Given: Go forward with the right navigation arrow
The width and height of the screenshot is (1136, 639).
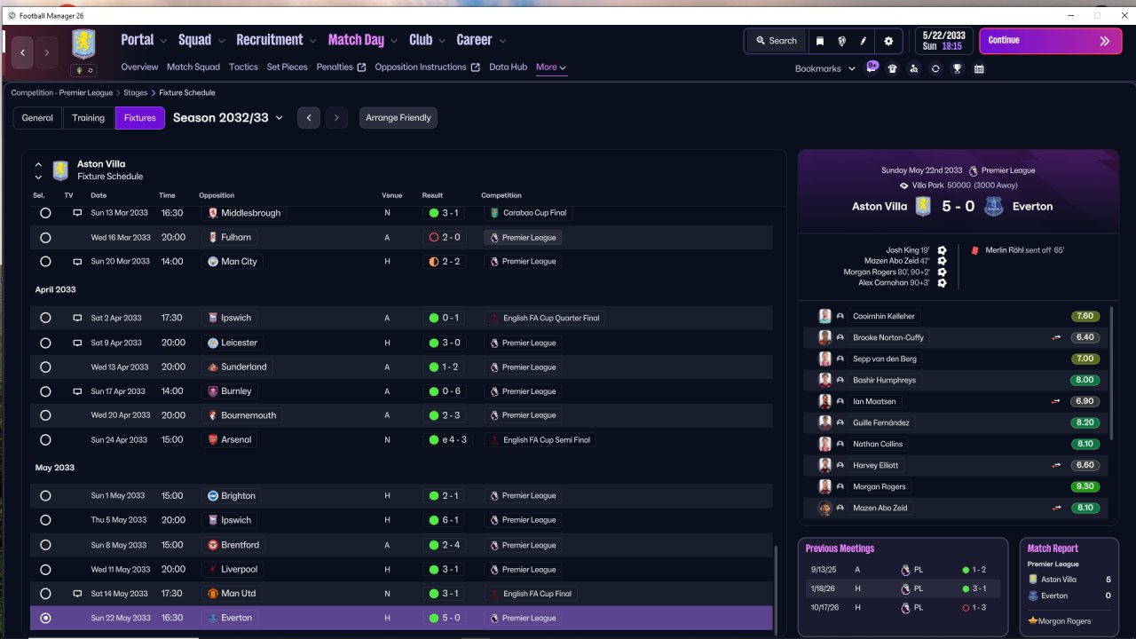Looking at the screenshot, I should pyautogui.click(x=47, y=53).
